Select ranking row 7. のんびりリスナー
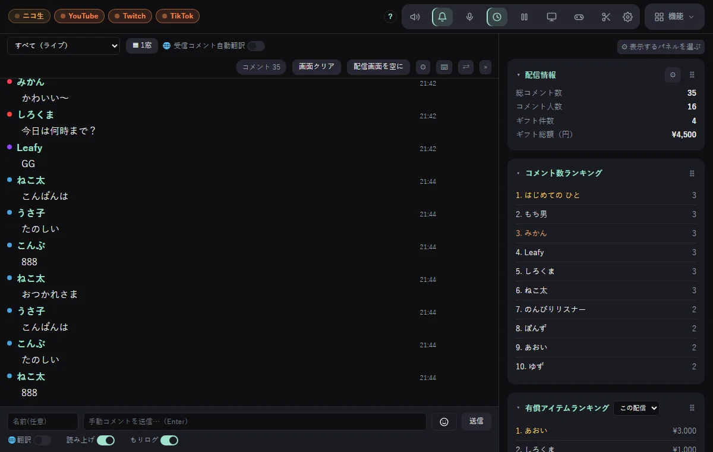Screen dimensions: 713x452 coord(606,309)
